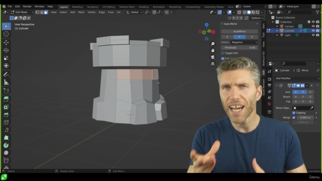
Task: Select the Annotate tool
Action: click(x=6, y=74)
